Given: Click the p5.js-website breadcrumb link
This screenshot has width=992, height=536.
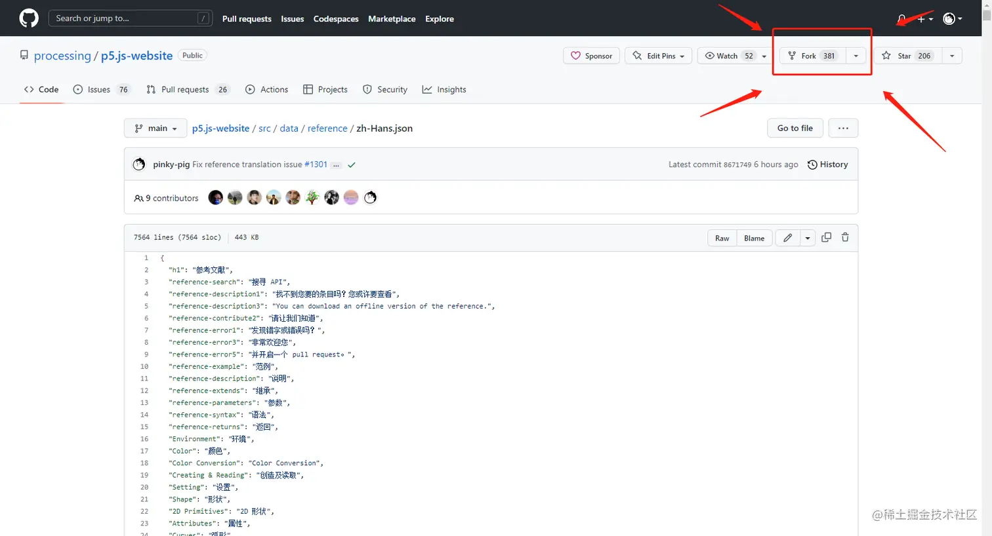Looking at the screenshot, I should (x=220, y=128).
